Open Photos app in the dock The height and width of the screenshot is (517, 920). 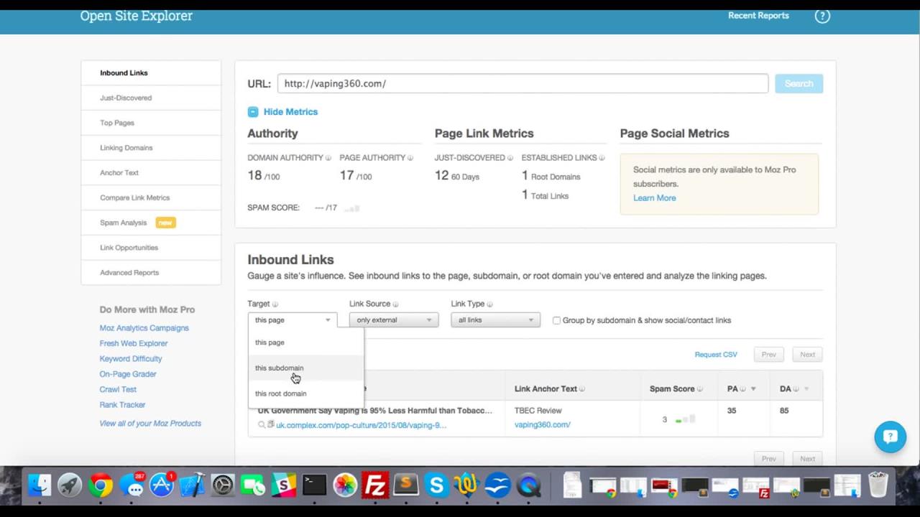(x=345, y=486)
